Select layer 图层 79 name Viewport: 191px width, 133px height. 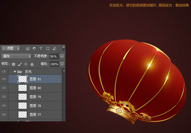35,97
